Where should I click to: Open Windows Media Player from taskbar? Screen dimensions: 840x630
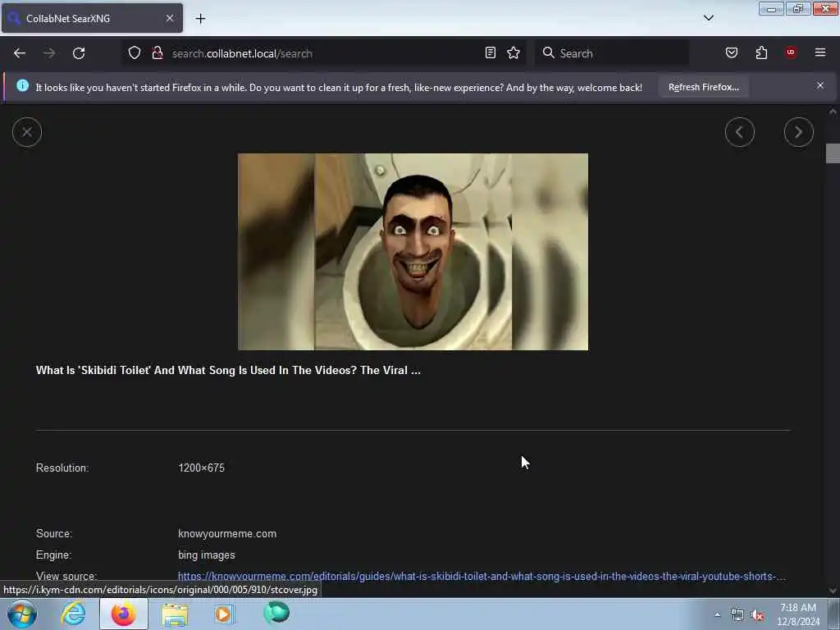tap(224, 614)
